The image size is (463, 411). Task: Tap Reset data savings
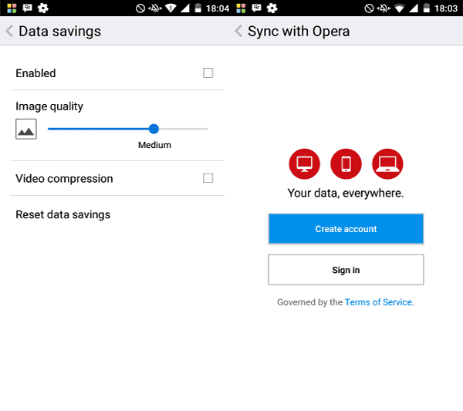tap(63, 214)
